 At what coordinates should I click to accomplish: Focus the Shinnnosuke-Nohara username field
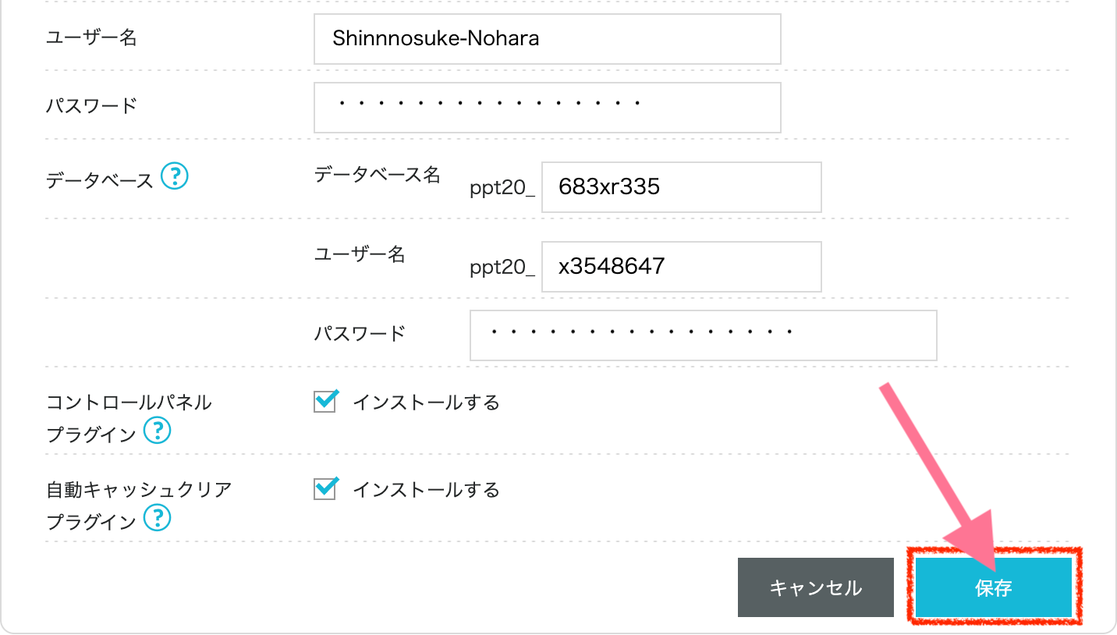click(547, 38)
